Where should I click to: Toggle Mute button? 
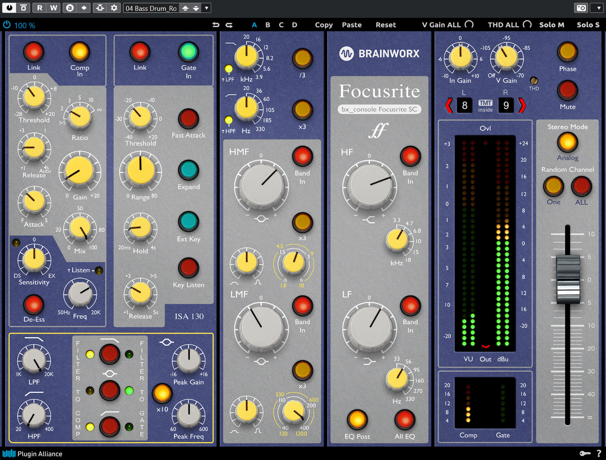click(x=568, y=90)
